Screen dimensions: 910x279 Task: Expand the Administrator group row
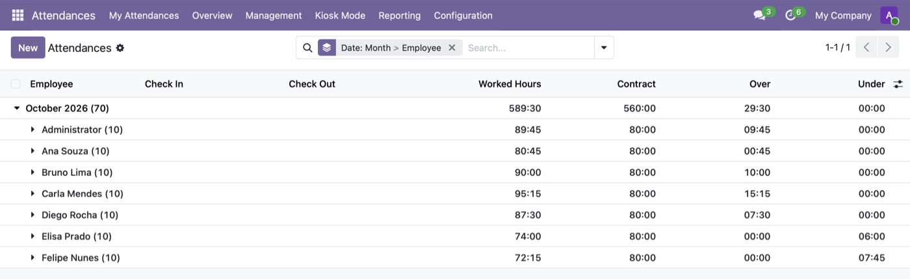32,130
